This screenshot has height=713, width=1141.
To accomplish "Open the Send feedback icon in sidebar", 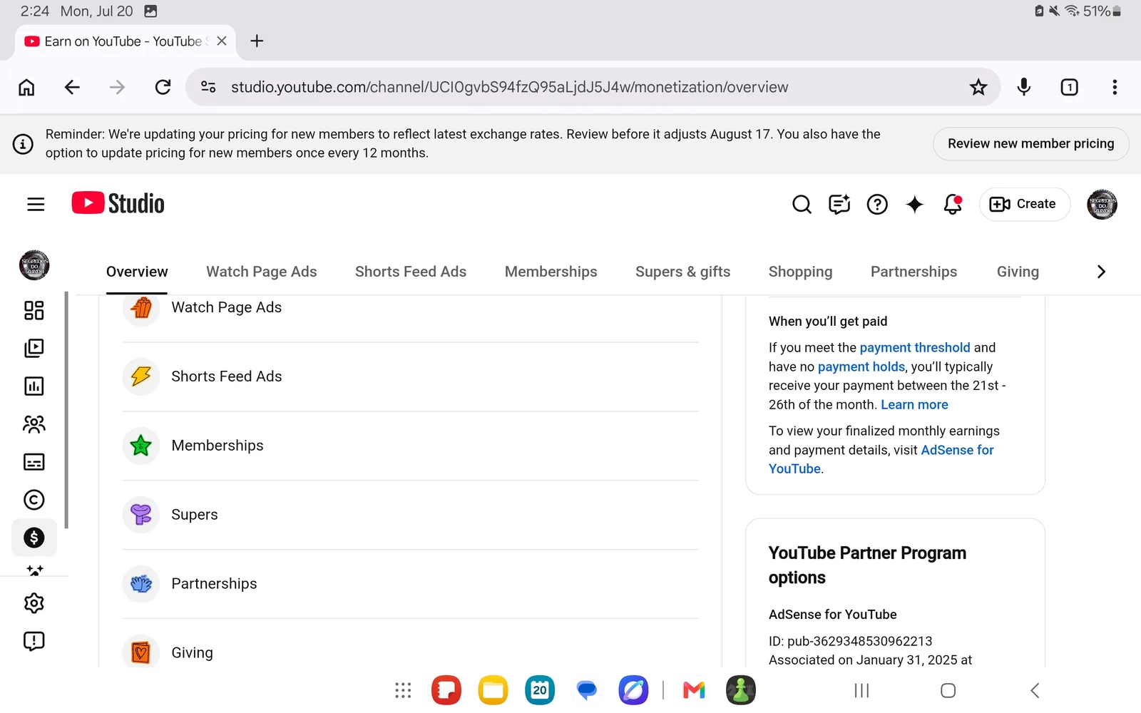I will (34, 641).
